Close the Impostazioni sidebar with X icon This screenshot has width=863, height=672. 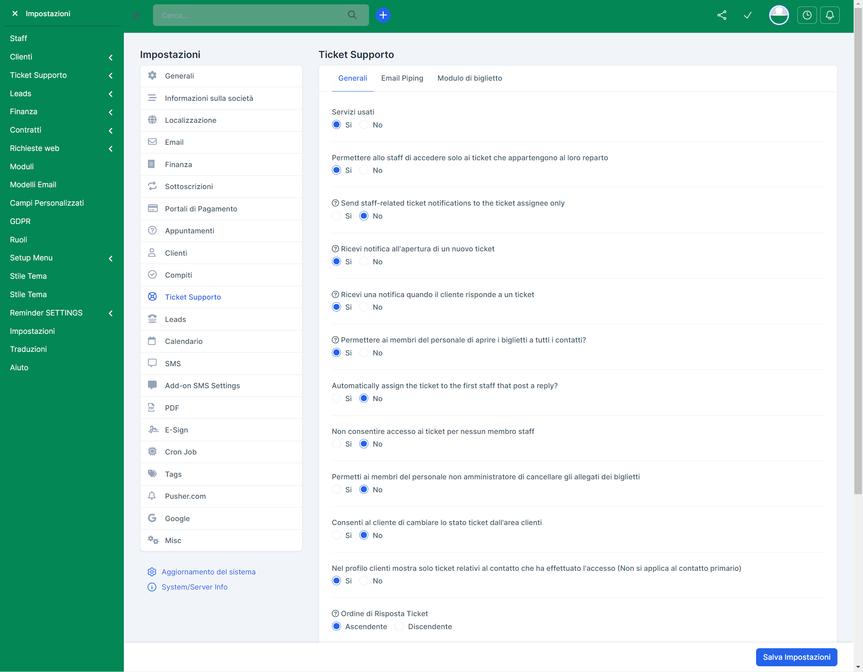point(15,13)
